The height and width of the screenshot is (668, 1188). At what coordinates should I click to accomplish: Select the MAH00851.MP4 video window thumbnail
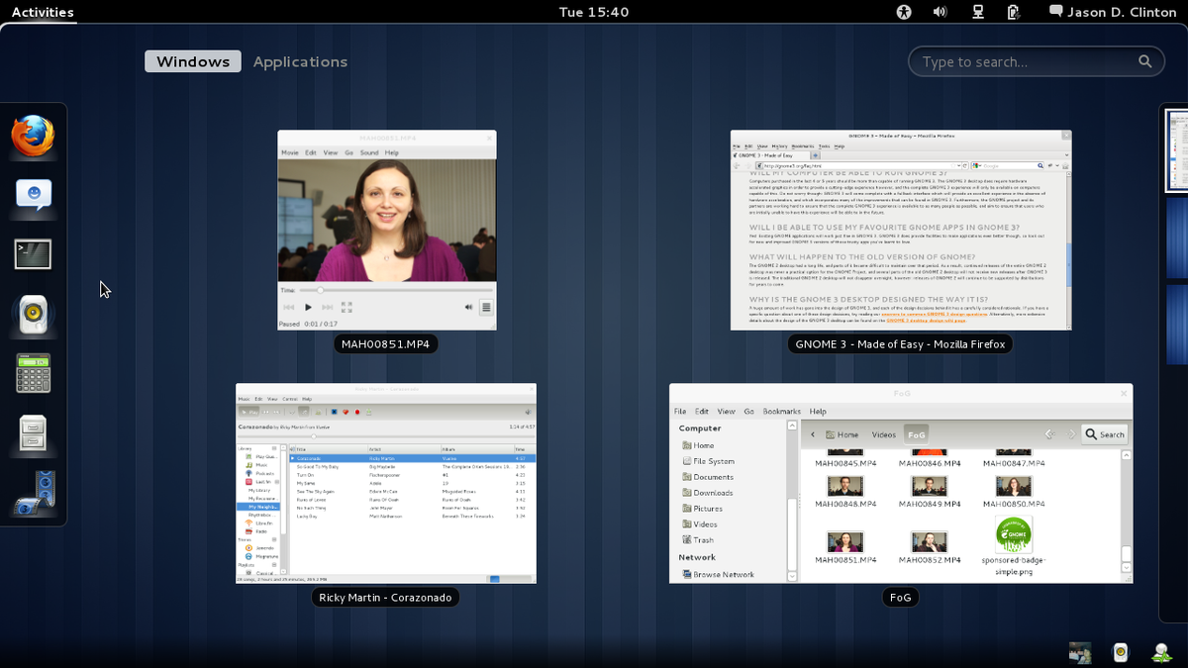click(387, 230)
